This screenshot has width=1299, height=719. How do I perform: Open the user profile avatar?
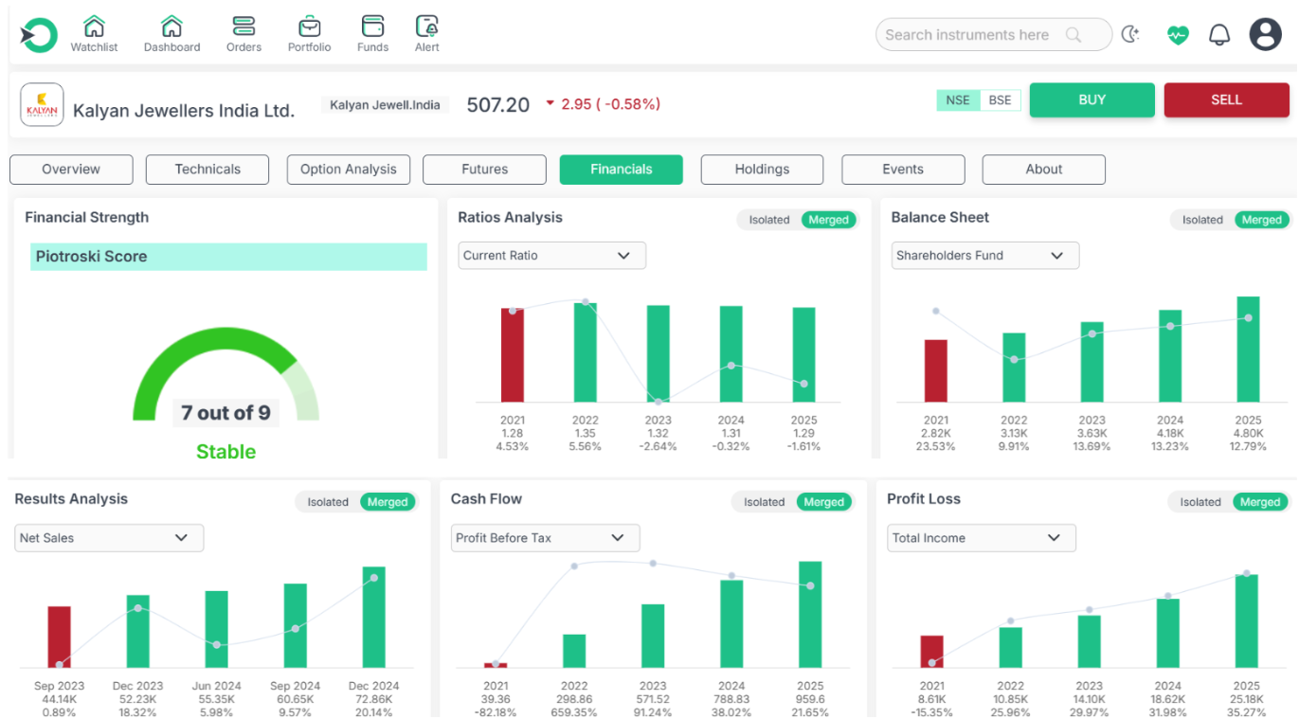click(1265, 35)
